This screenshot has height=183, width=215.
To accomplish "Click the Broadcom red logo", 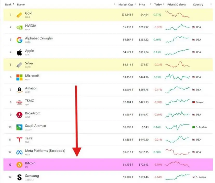I will tap(19, 115).
